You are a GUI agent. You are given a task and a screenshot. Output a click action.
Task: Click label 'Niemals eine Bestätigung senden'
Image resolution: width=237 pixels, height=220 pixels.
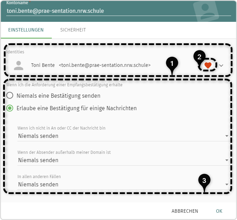(58, 96)
